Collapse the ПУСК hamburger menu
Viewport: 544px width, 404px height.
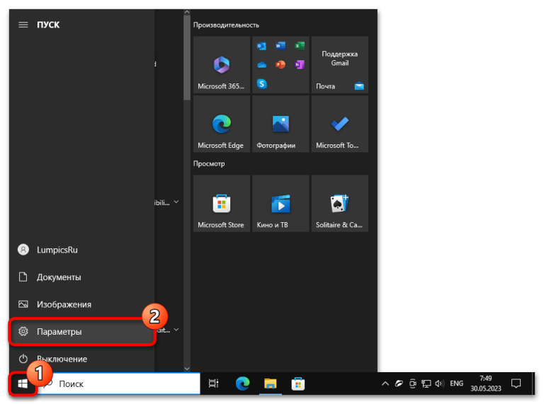click(23, 25)
